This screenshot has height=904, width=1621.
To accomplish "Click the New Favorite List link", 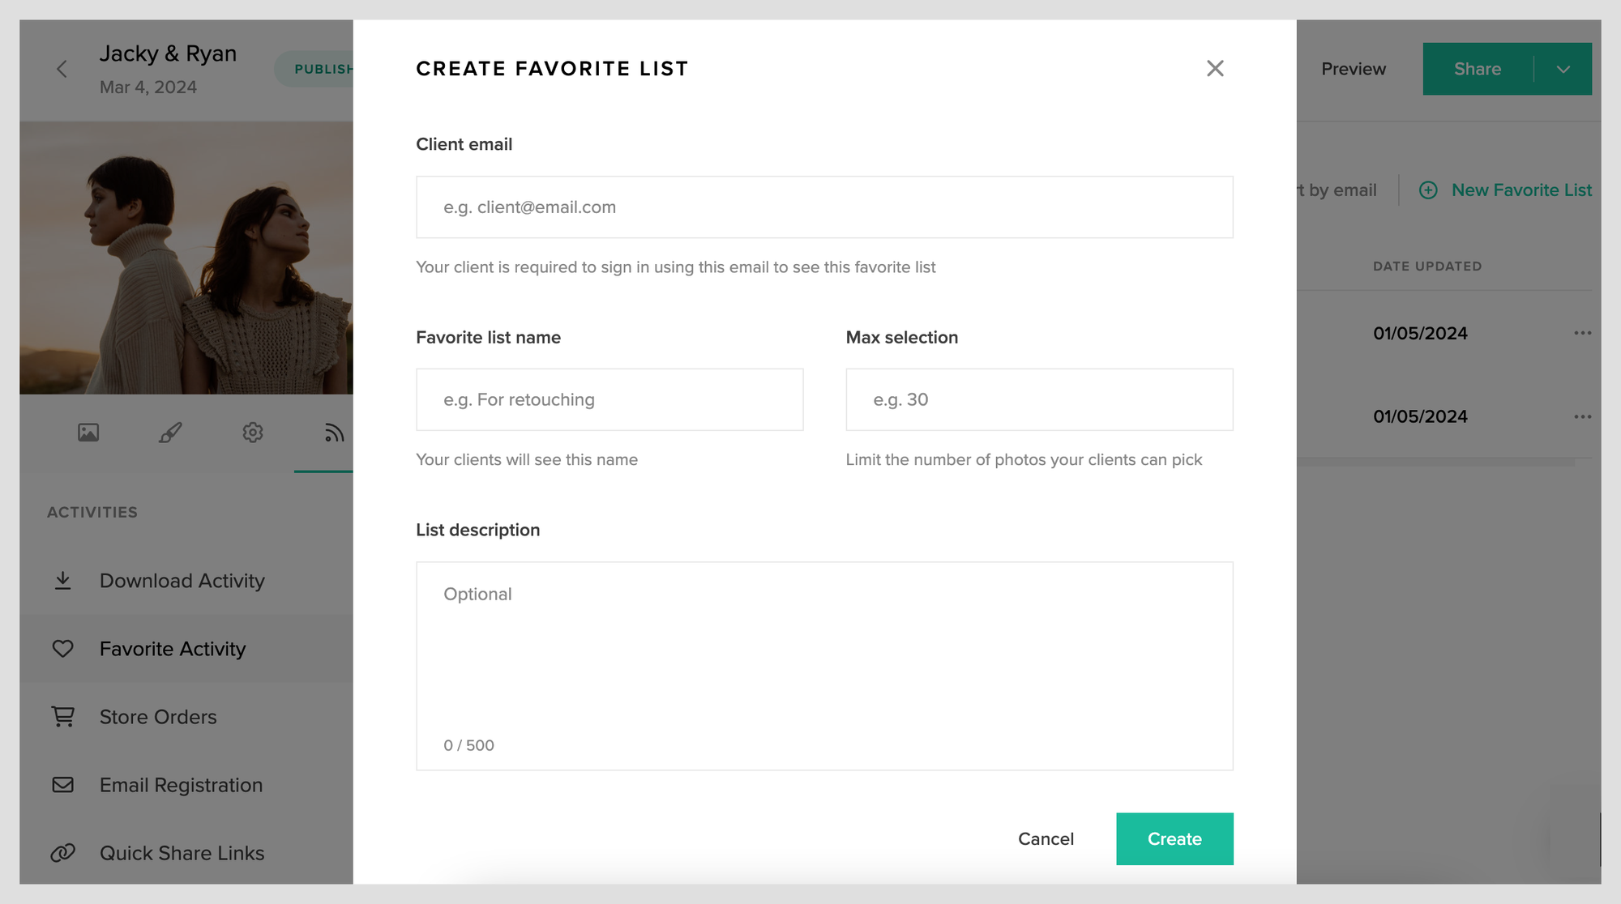I will pyautogui.click(x=1520, y=190).
